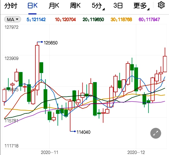Screen dimensions: 169x155
Task: Select the 3日 three-day tab
Action: coord(118,6)
